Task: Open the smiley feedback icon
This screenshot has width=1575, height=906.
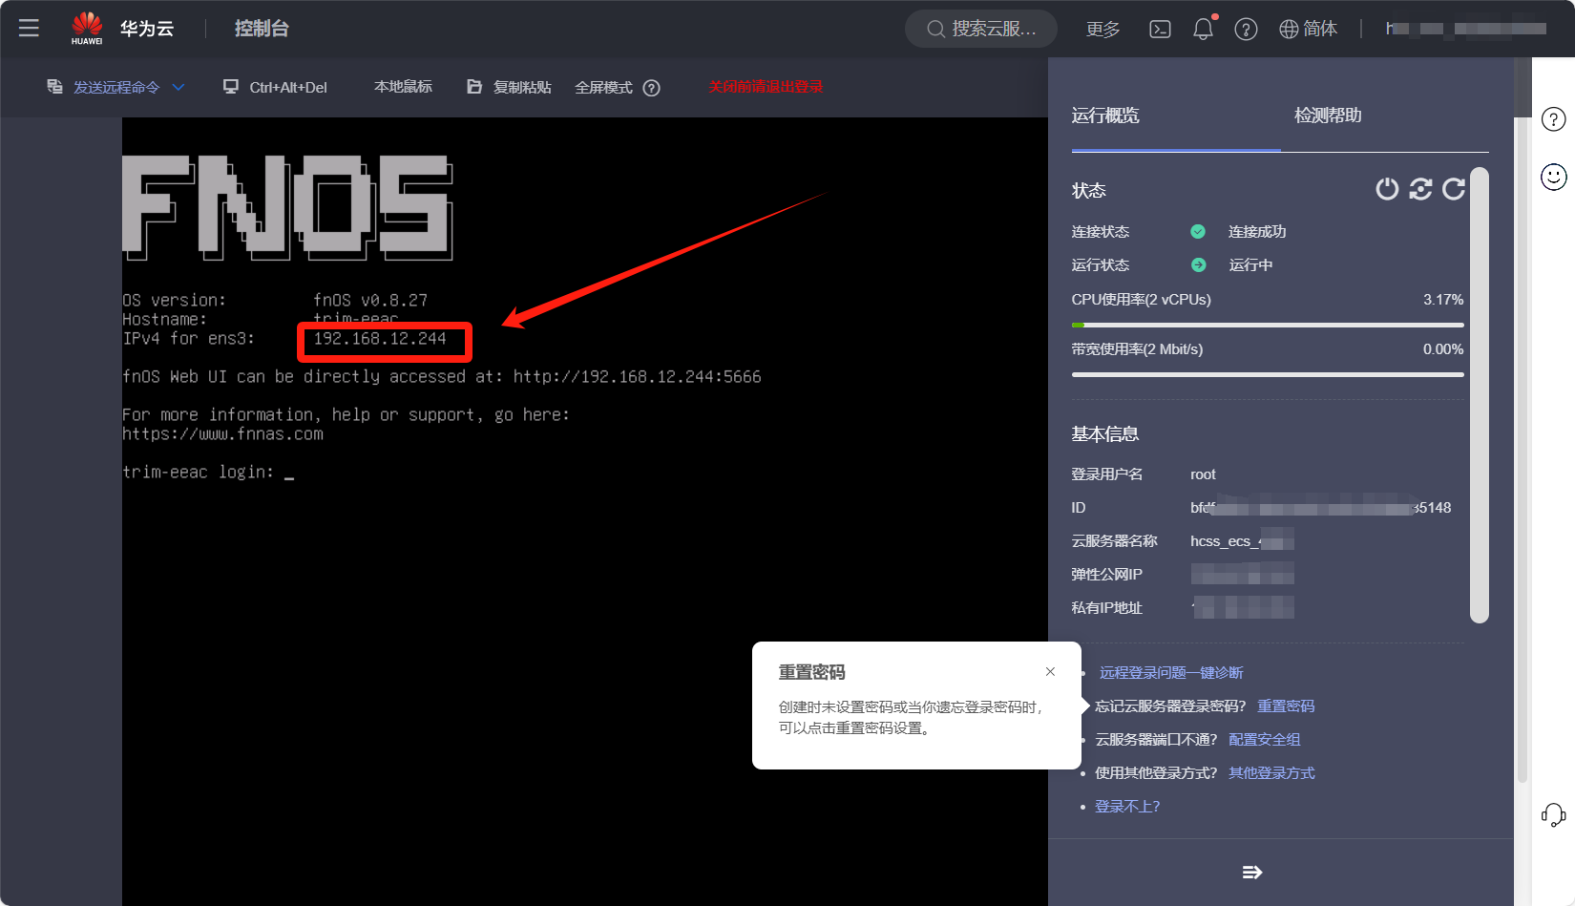Action: click(x=1554, y=177)
